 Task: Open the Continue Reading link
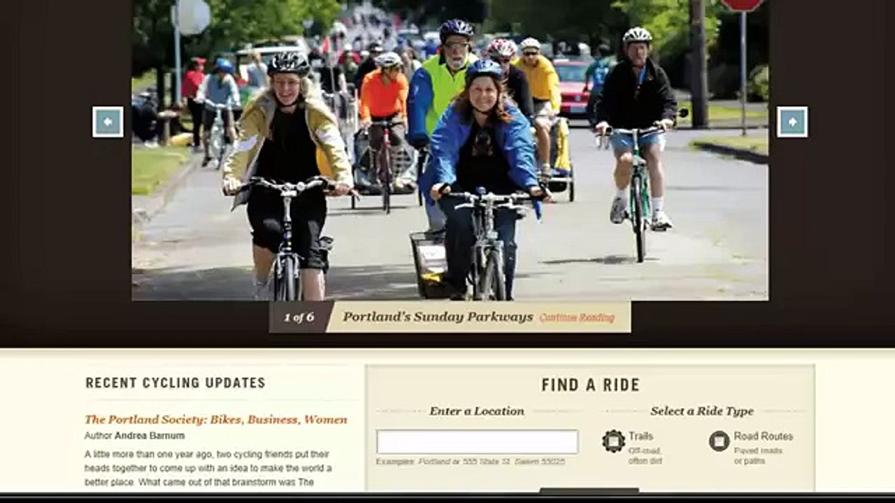[x=577, y=317]
